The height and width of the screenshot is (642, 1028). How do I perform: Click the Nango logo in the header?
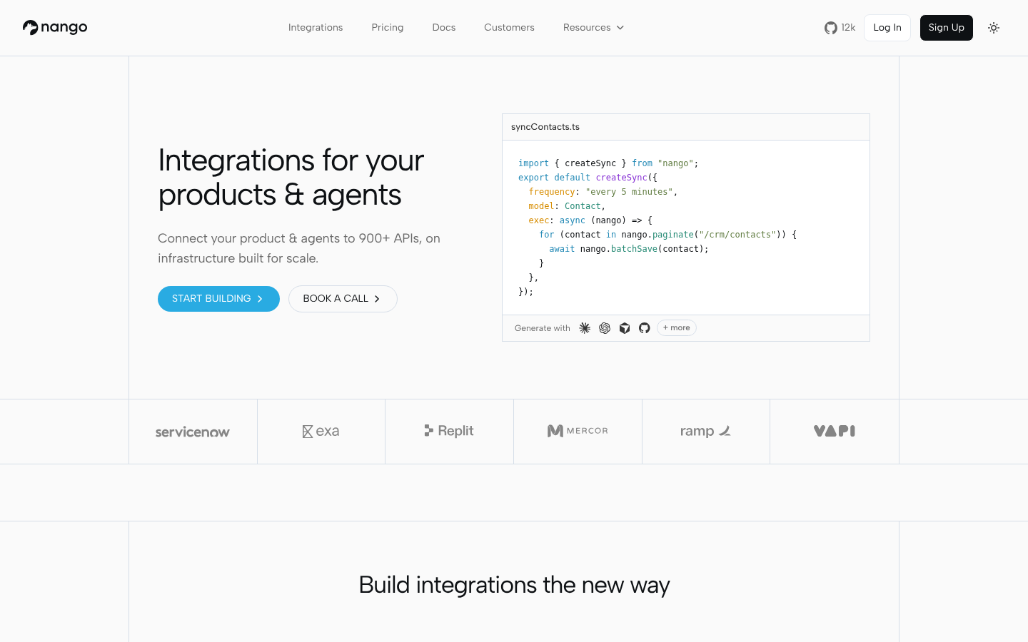tap(55, 28)
